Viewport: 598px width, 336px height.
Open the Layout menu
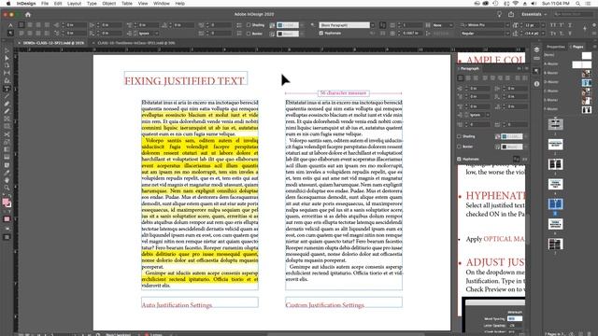pos(74,4)
